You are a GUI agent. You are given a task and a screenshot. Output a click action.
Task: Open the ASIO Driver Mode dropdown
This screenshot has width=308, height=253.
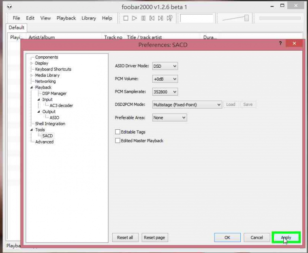click(x=165, y=66)
